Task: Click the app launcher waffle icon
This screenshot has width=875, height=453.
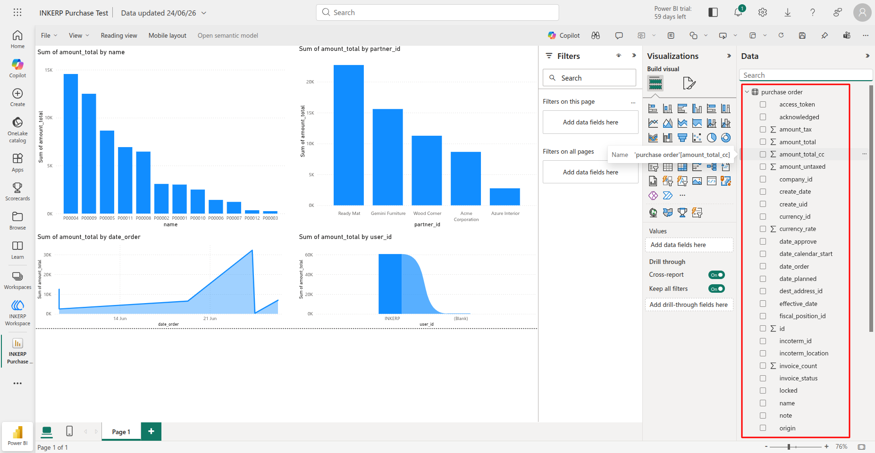Action: 17,12
